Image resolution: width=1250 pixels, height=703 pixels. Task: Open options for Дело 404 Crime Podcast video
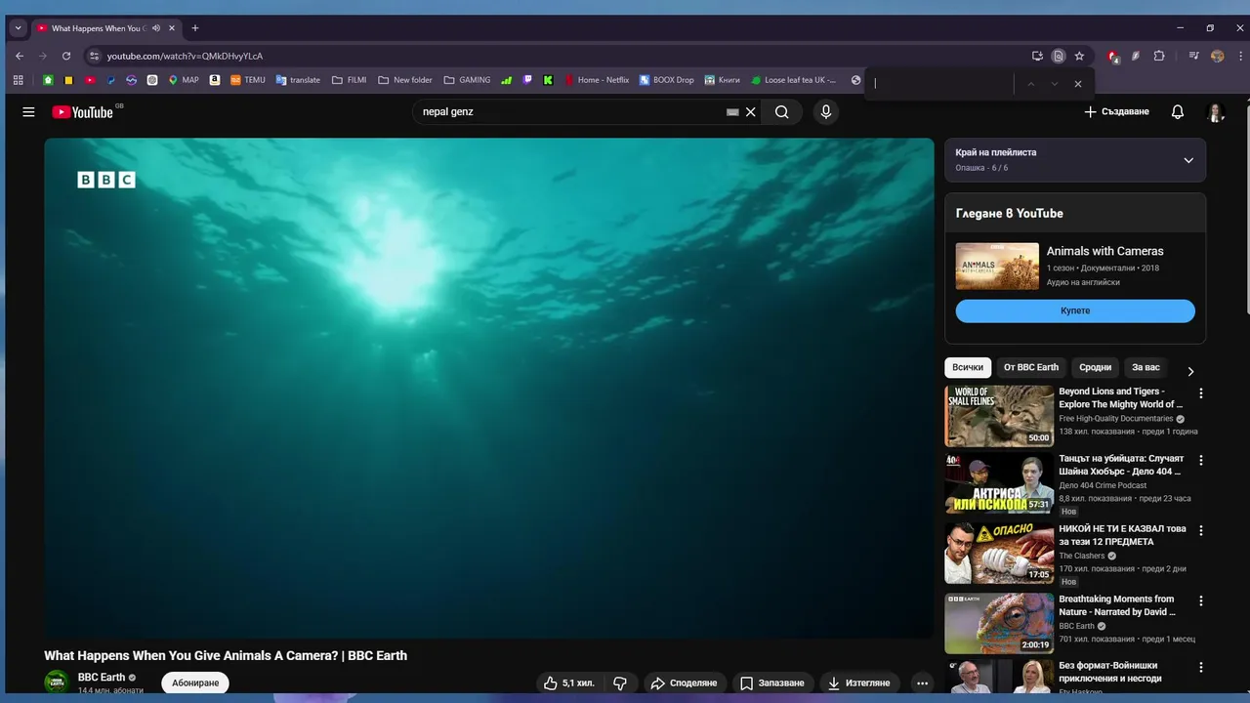pyautogui.click(x=1201, y=460)
